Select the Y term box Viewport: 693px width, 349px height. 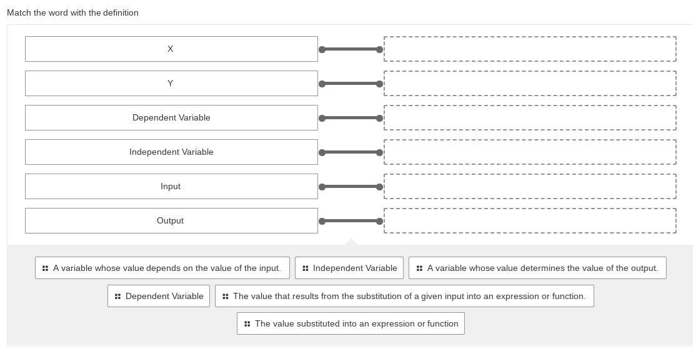[x=171, y=84]
